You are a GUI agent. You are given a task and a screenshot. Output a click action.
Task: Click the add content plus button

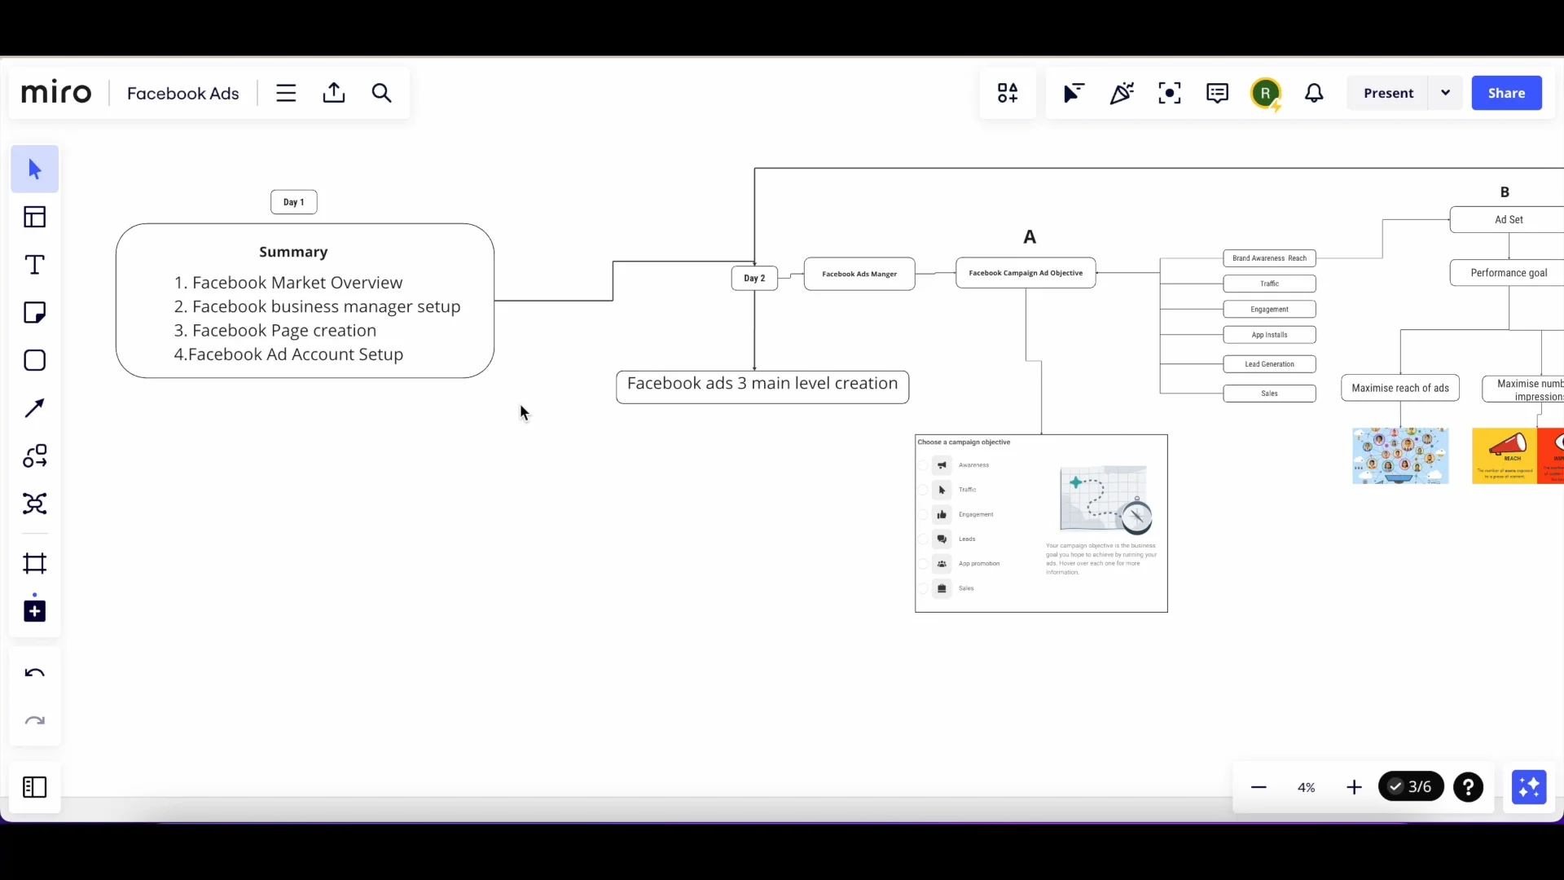(34, 610)
